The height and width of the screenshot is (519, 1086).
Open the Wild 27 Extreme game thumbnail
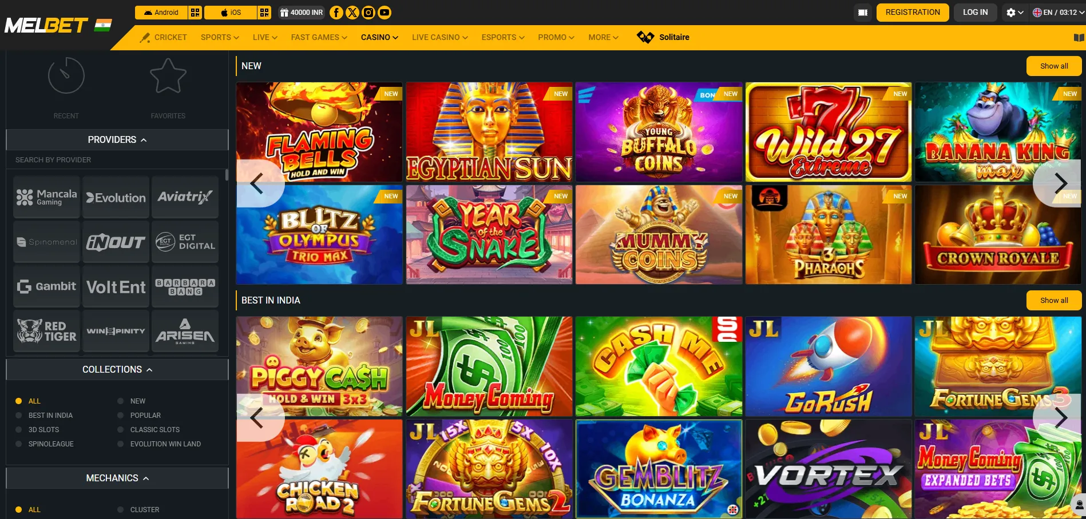coord(829,132)
